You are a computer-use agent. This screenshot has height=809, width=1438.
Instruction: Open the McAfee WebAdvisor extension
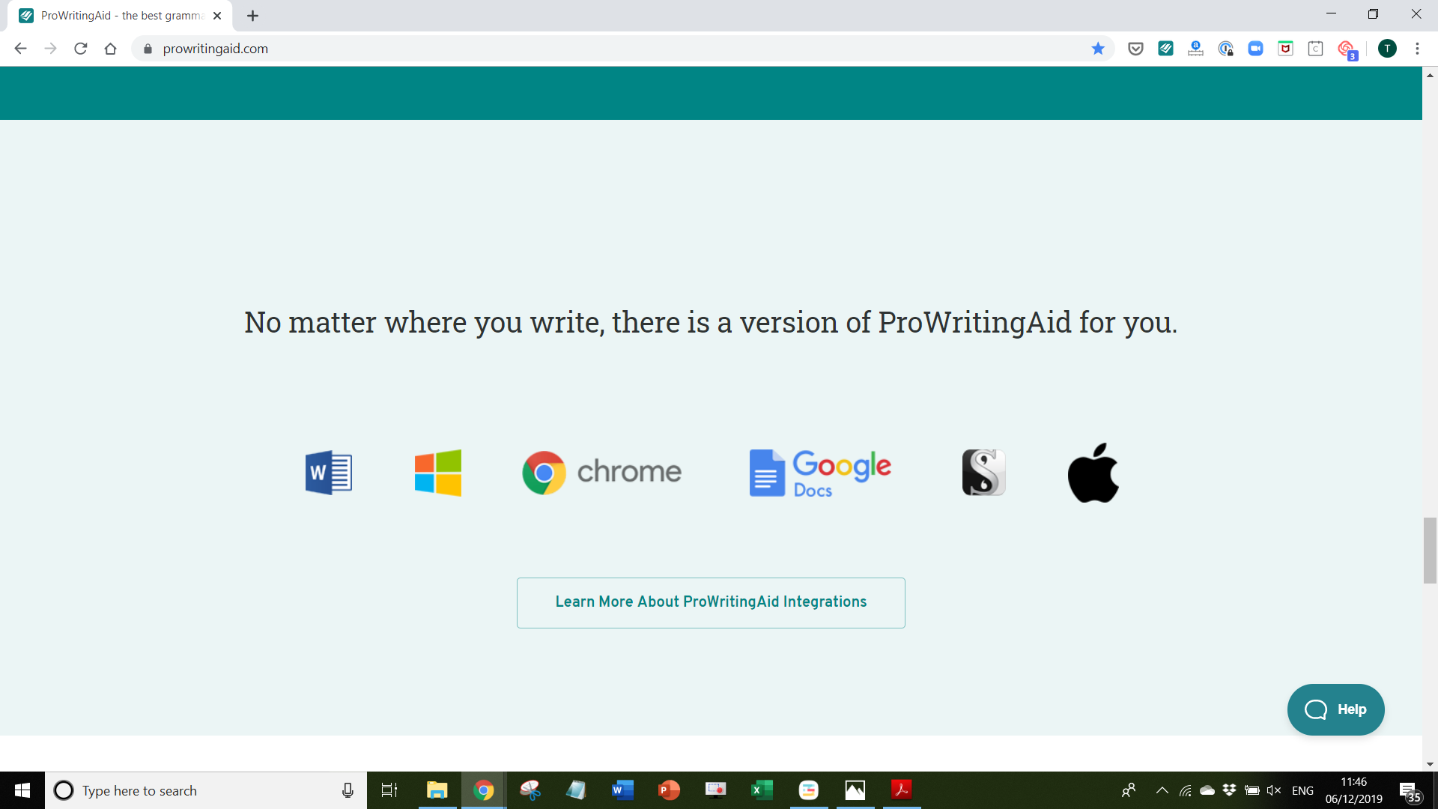pyautogui.click(x=1285, y=48)
